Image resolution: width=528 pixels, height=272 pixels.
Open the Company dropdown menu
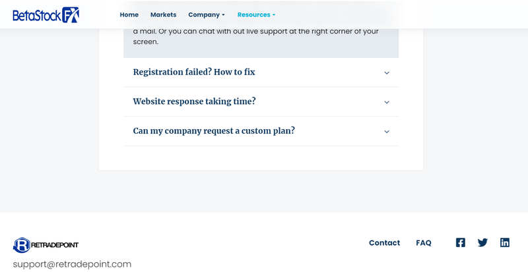coord(207,14)
